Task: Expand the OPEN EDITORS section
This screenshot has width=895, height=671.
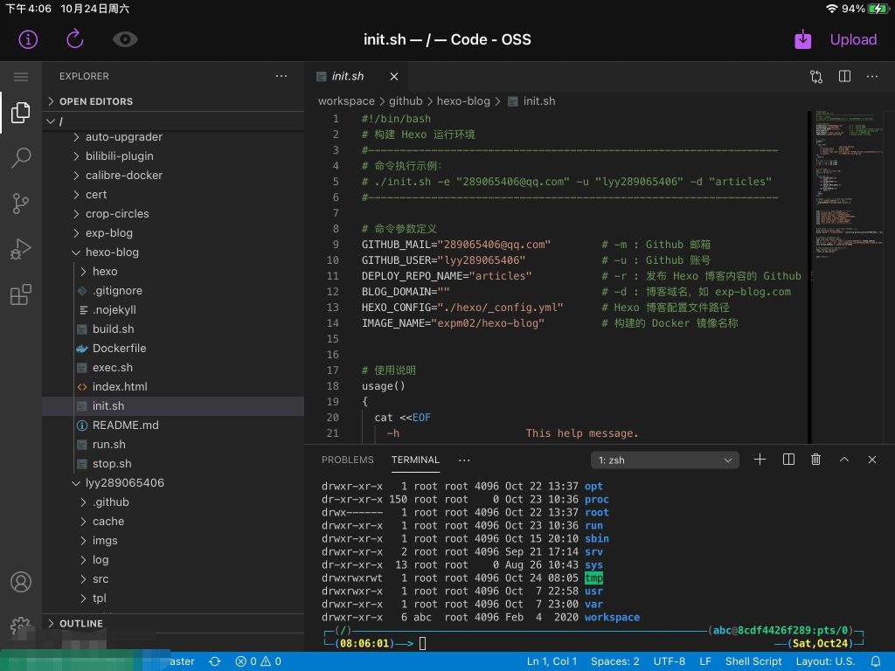Action: click(x=95, y=101)
